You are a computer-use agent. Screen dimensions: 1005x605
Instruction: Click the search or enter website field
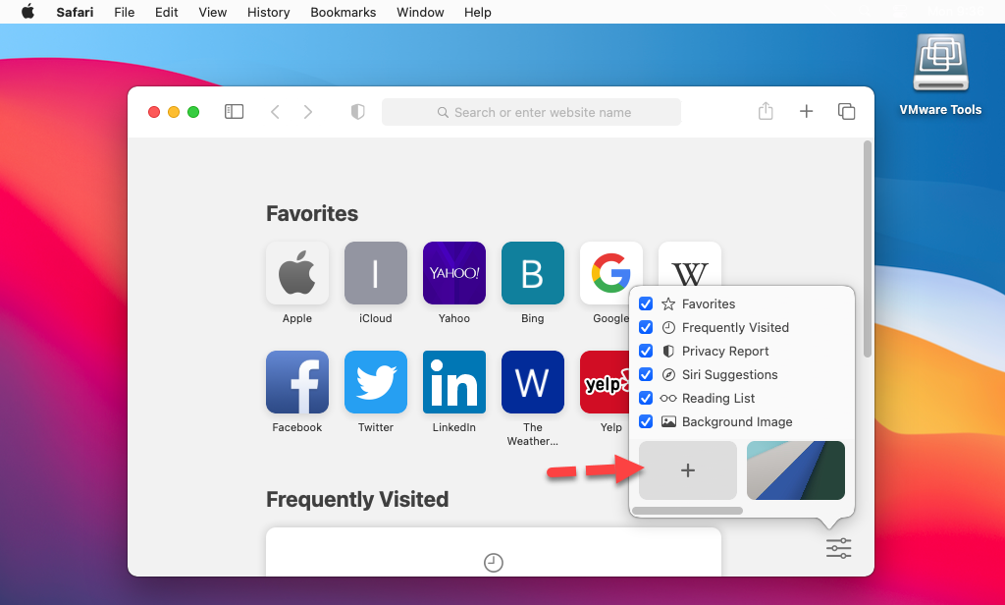pos(531,112)
